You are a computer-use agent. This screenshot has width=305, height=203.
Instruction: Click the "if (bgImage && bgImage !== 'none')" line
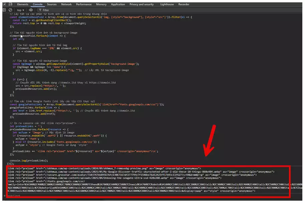pos(39,67)
